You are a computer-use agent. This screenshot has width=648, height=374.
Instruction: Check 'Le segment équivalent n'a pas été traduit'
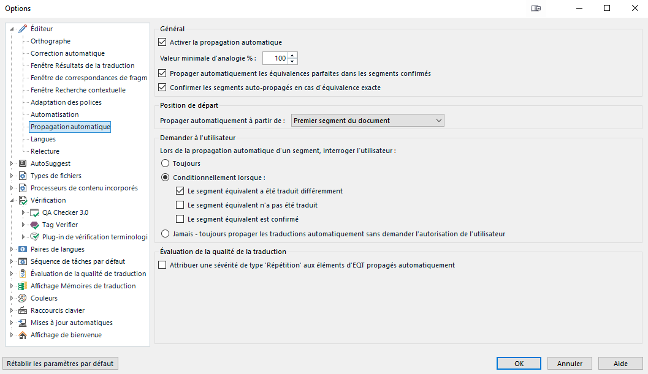click(180, 204)
